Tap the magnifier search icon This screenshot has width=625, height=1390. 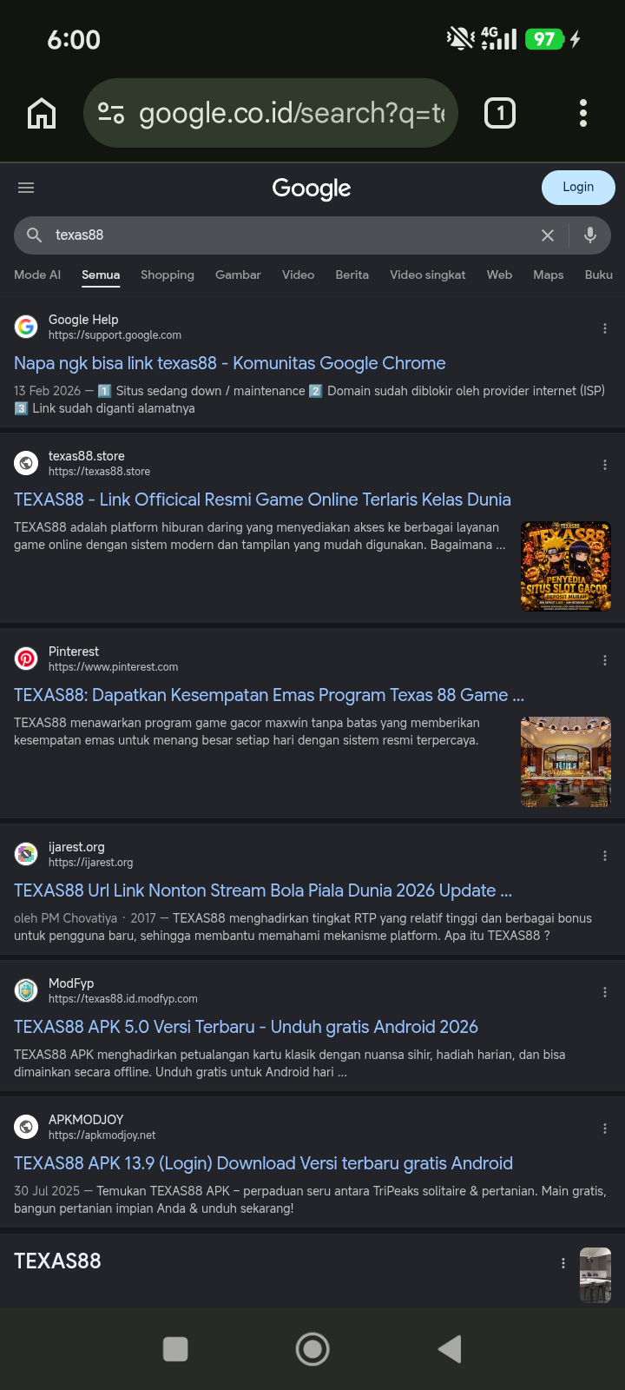(x=34, y=235)
